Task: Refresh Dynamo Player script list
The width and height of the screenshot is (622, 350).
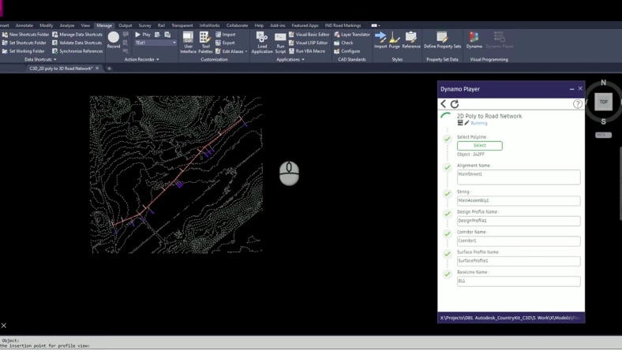Action: (x=455, y=104)
